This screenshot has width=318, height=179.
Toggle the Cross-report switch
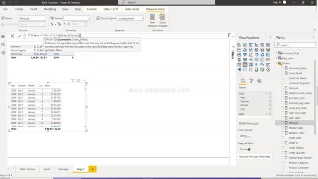[x=247, y=136]
